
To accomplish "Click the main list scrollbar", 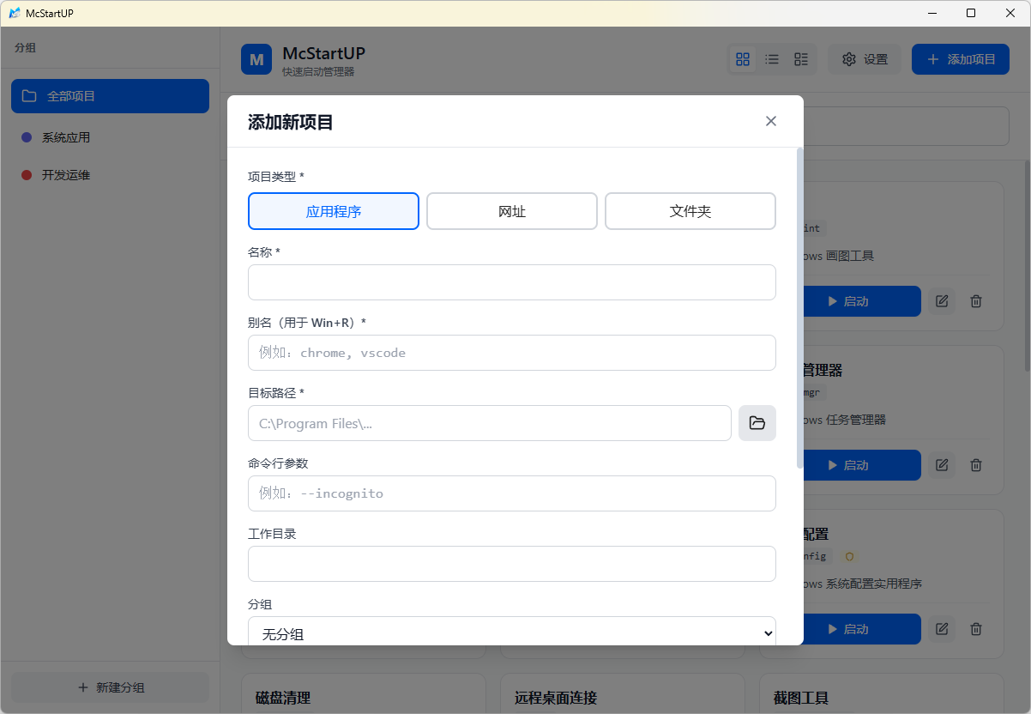I will (1027, 266).
